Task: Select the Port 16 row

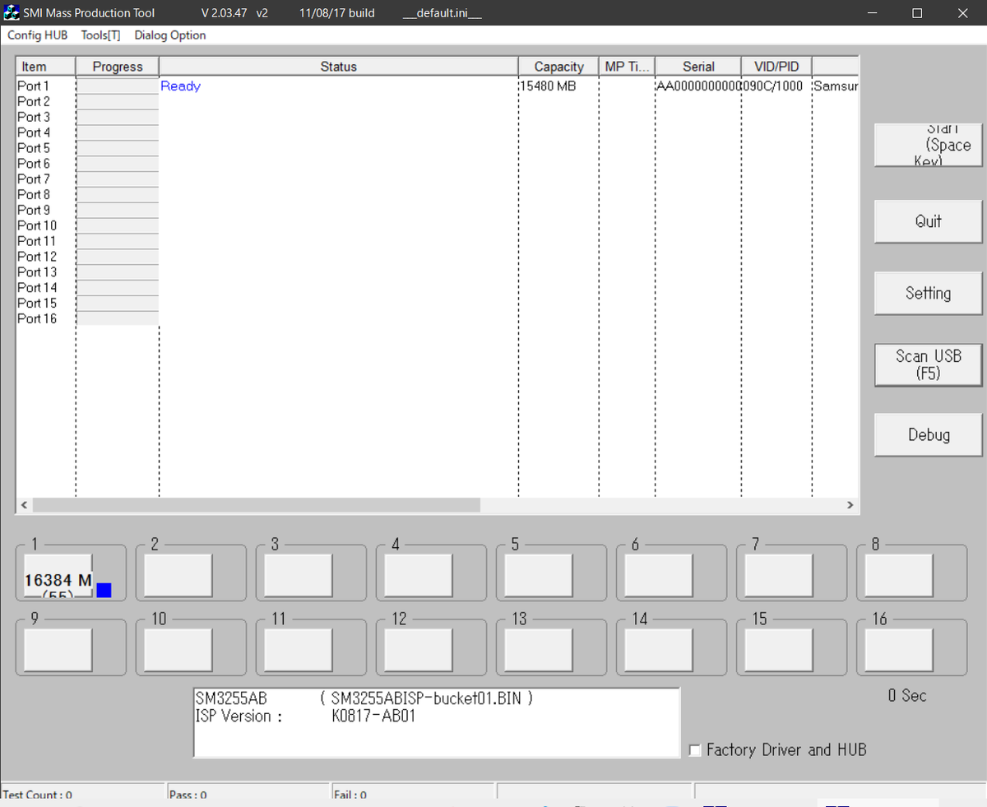Action: [x=438, y=318]
